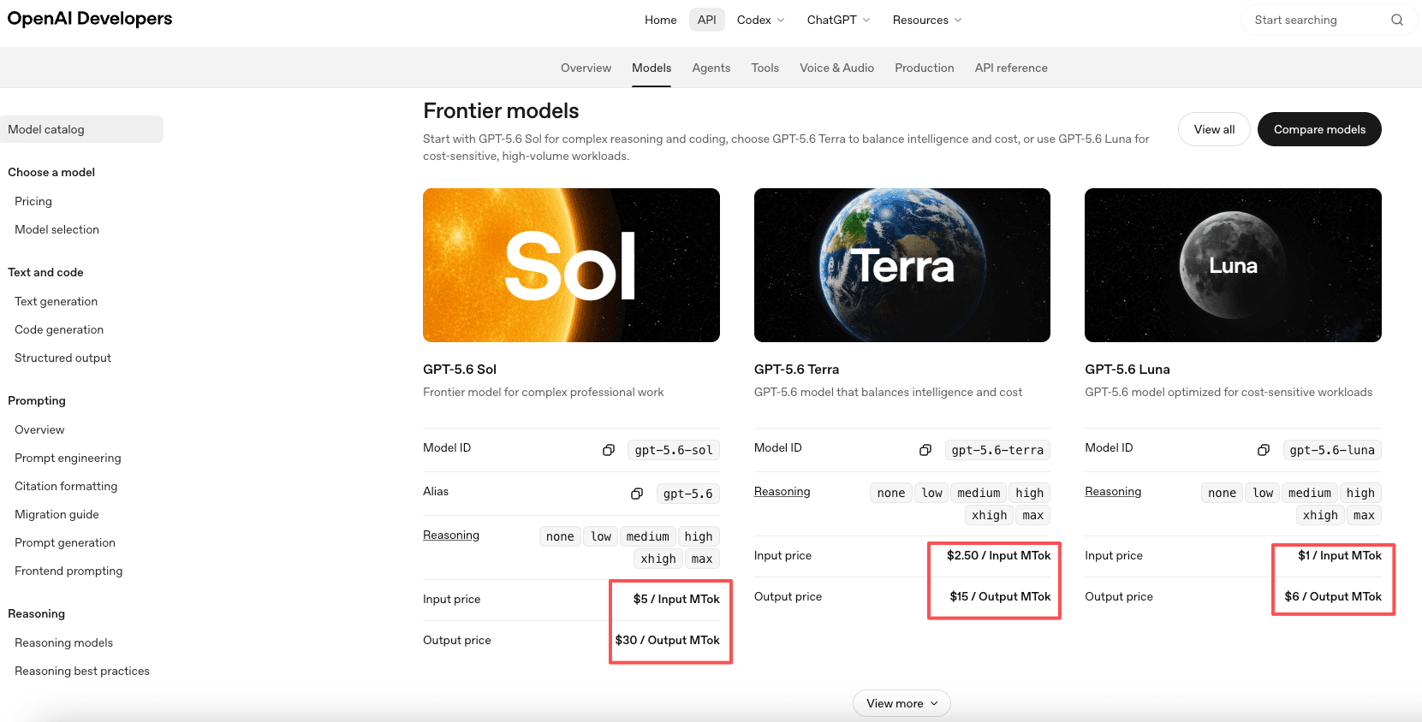Open the Sol model image card

(571, 265)
